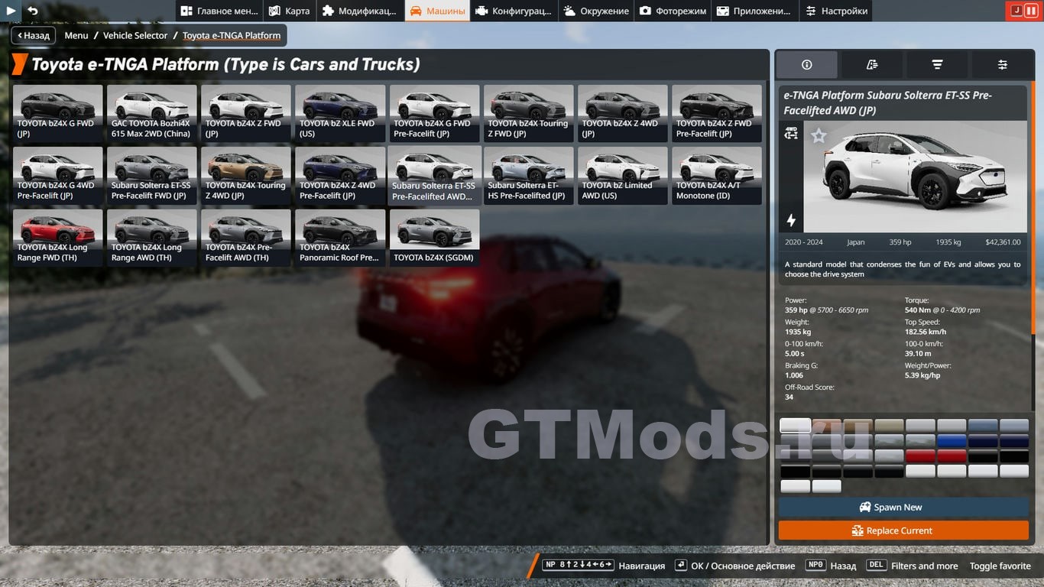Open the paint design tab in details panel
The image size is (1044, 587).
872,65
